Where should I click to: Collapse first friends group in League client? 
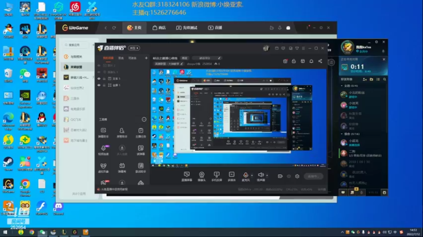pyautogui.click(x=342, y=86)
